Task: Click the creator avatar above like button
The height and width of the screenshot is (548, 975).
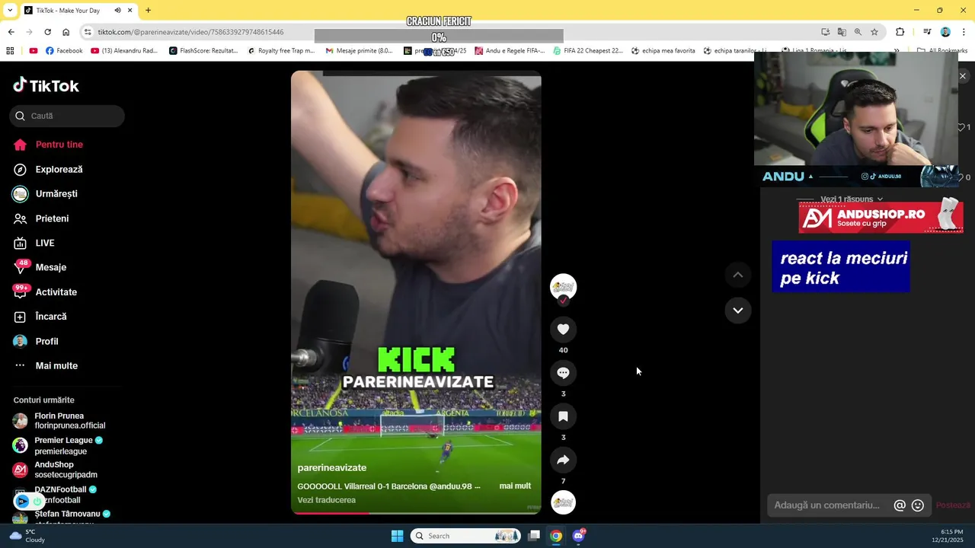Action: point(563,286)
